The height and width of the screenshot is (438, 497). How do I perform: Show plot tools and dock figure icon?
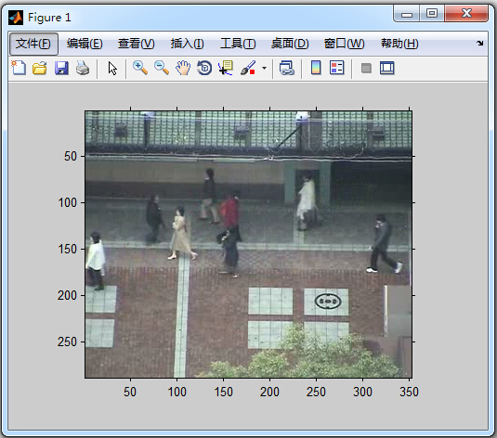(x=387, y=68)
